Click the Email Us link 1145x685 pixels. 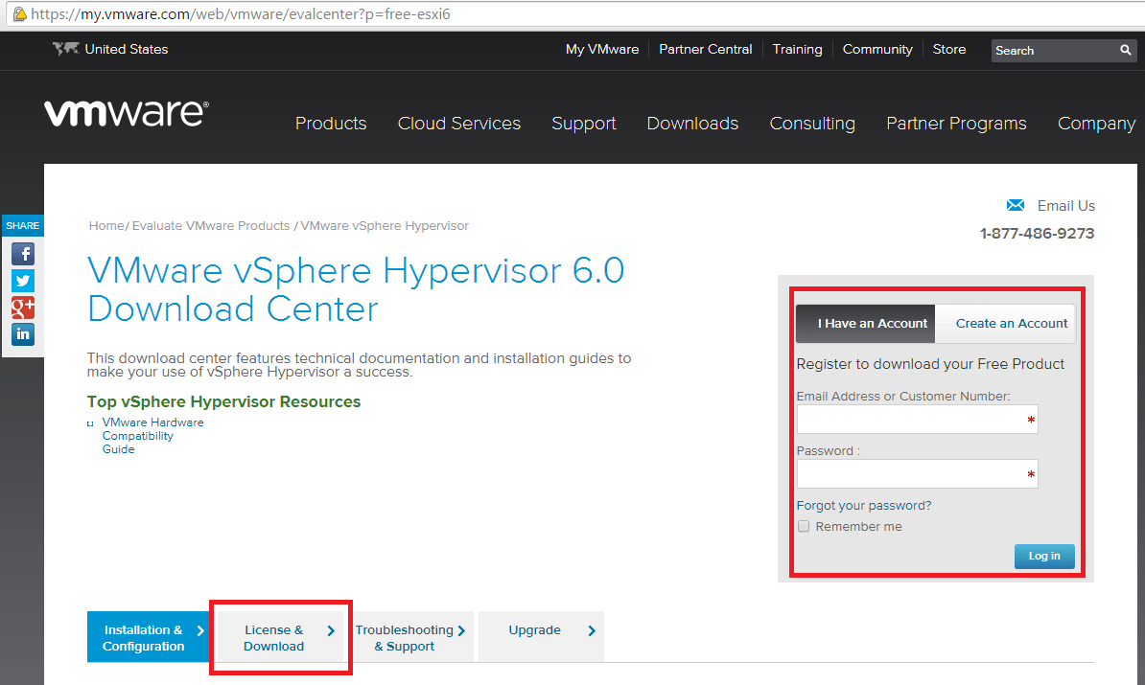1066,206
